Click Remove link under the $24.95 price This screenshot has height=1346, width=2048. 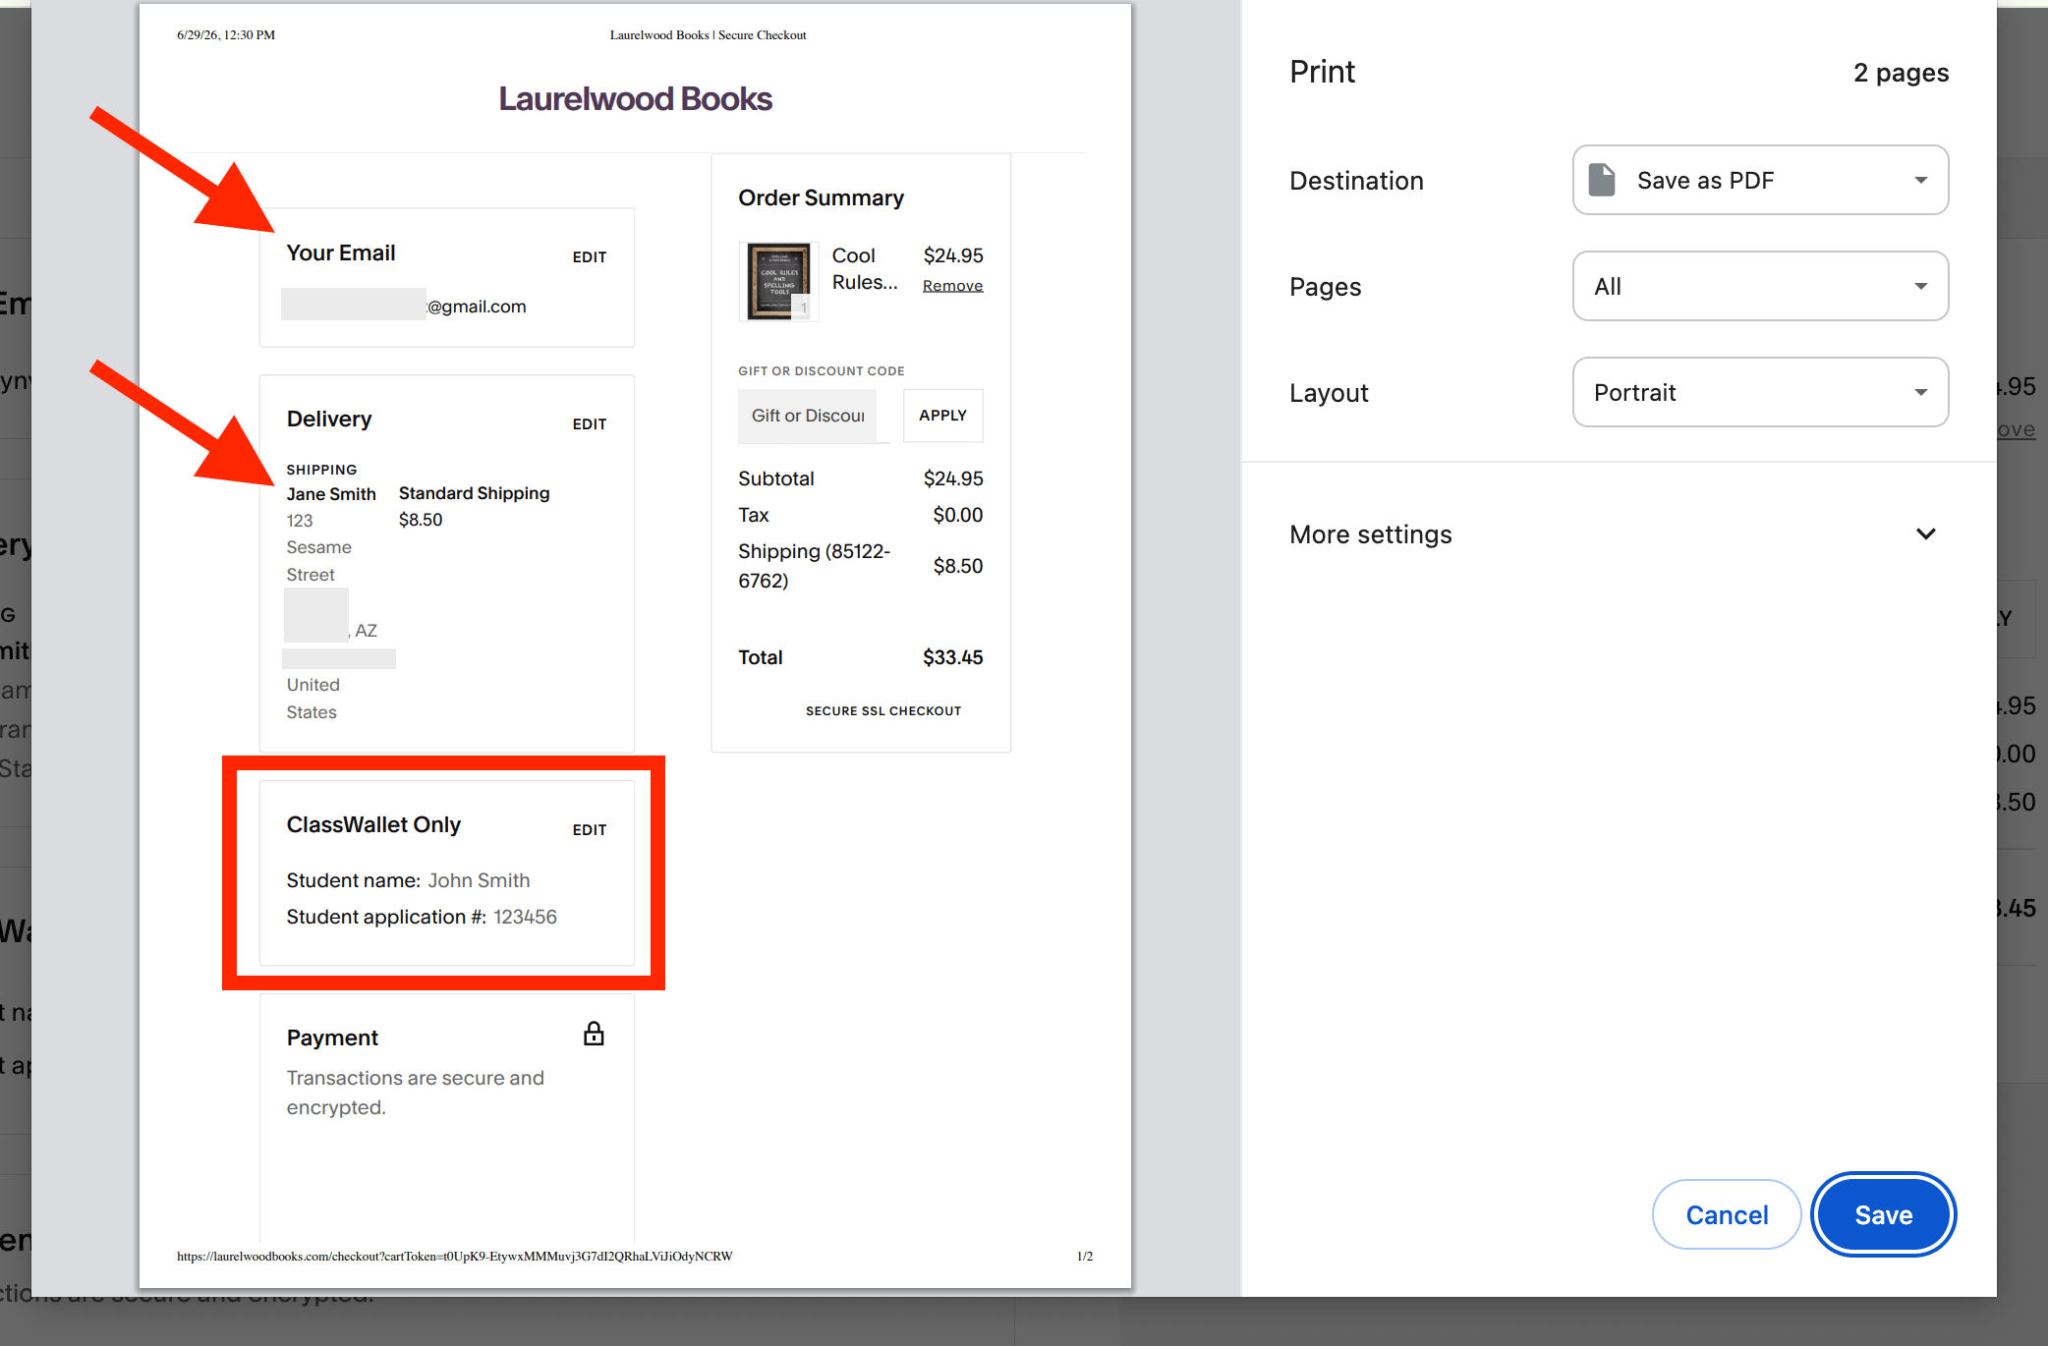coord(952,286)
